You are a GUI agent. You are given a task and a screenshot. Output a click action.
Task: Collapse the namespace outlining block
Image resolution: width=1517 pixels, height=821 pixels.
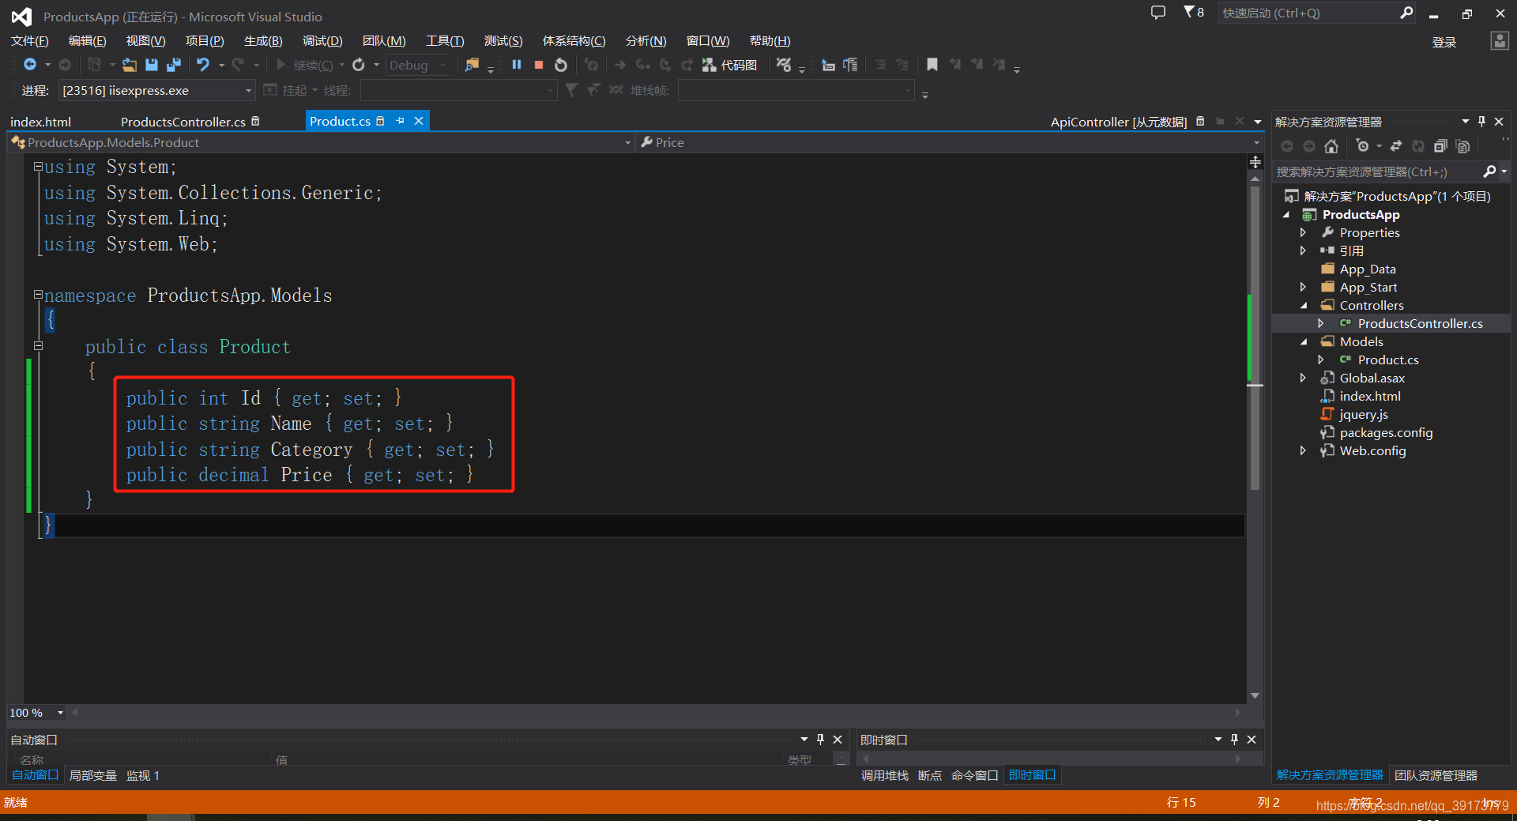(x=38, y=295)
